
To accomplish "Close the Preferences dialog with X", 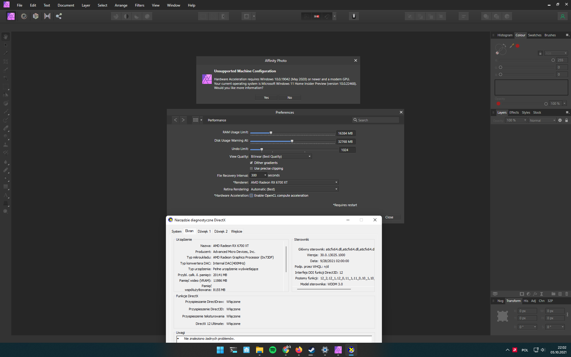I will click(401, 112).
